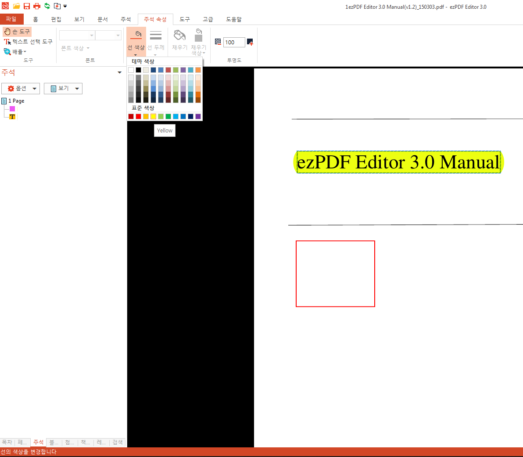Switch to the 검색 bottom panel tab
Image resolution: width=523 pixels, height=457 pixels.
[118, 442]
